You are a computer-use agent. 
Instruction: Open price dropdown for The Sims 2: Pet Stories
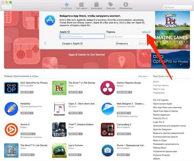coord(76,92)
